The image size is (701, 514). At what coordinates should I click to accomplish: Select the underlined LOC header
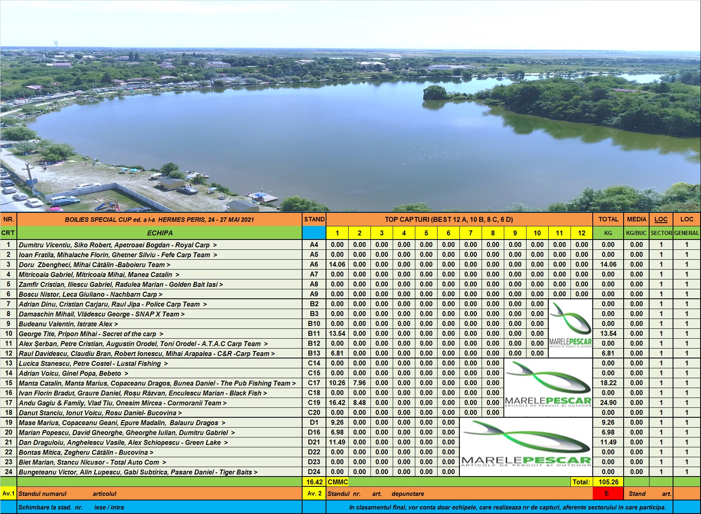coord(661,219)
